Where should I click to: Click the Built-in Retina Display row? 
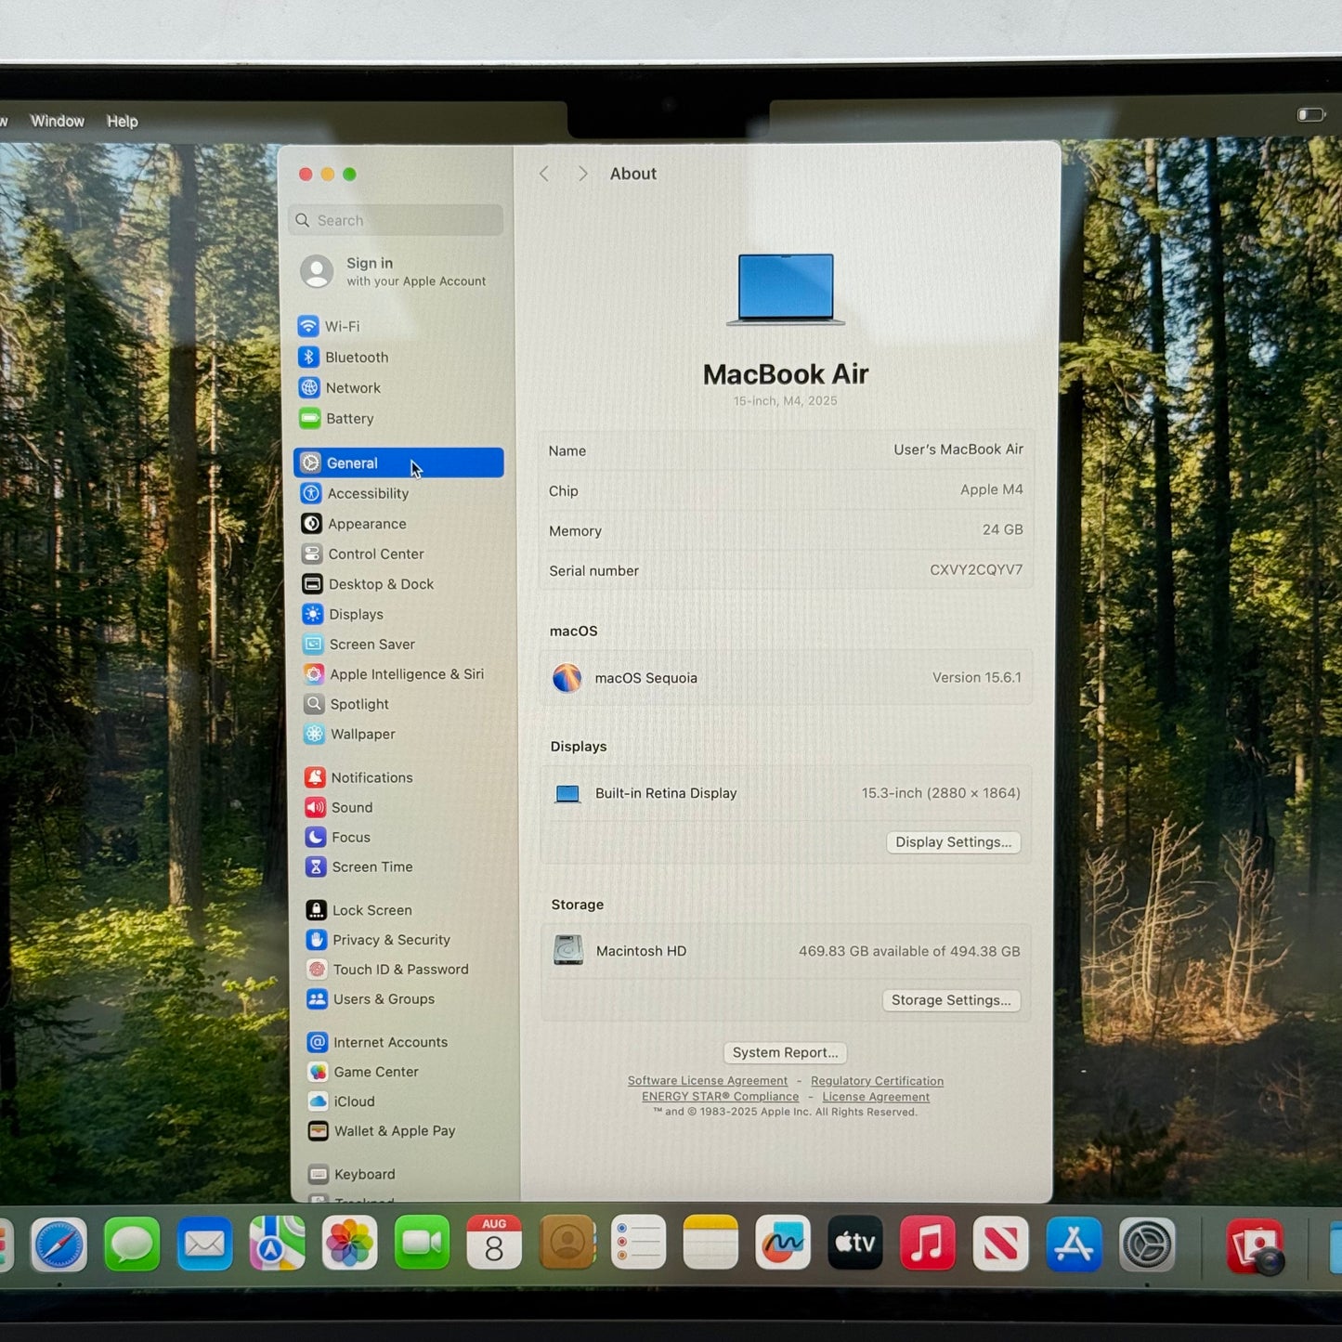(x=786, y=793)
